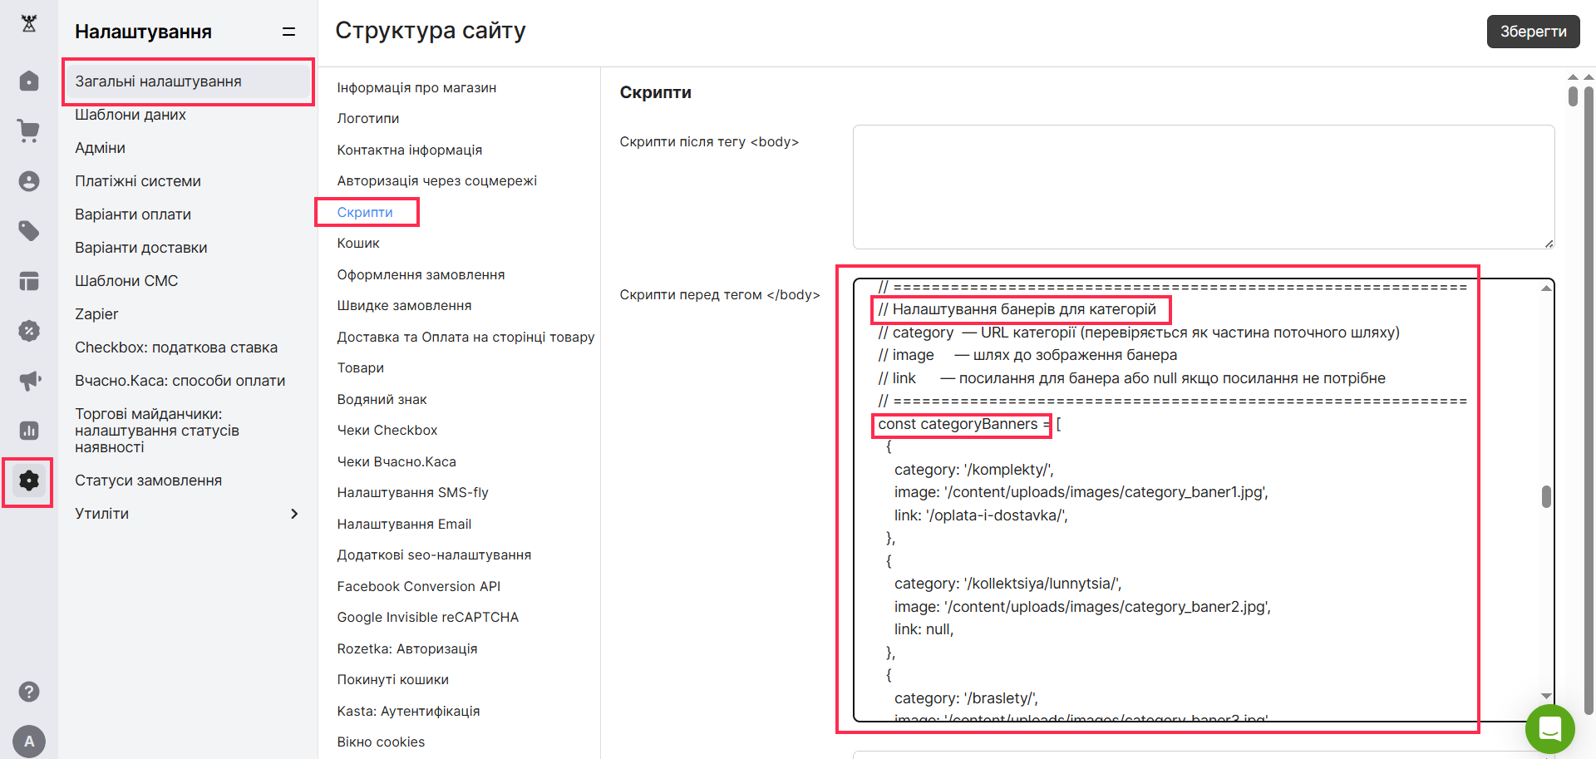
Task: Click the textarea vertical scrollbar thumb
Action: pyautogui.click(x=1546, y=496)
